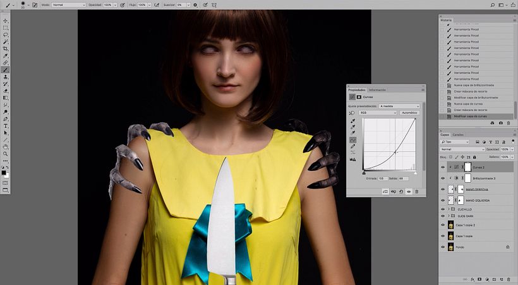Screen dimensions: 518x285
Task: Select the Type tool
Action: [5, 126]
